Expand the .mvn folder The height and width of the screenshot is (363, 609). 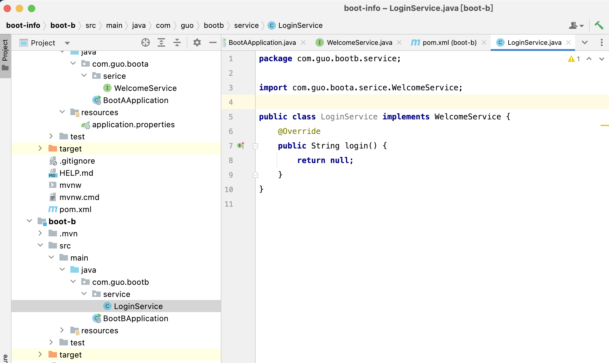pyautogui.click(x=40, y=233)
